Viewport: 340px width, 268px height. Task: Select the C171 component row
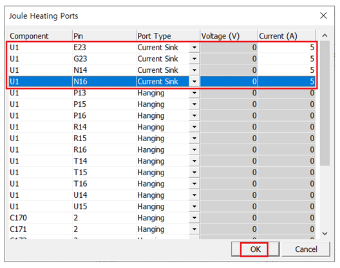[162, 229]
